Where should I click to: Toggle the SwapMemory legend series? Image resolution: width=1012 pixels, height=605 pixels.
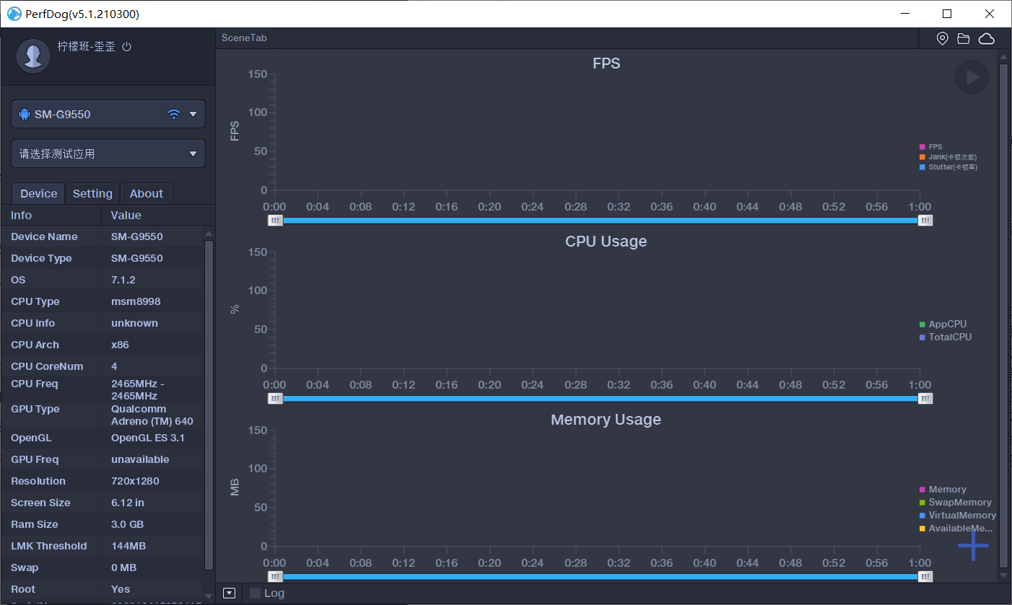click(x=959, y=503)
